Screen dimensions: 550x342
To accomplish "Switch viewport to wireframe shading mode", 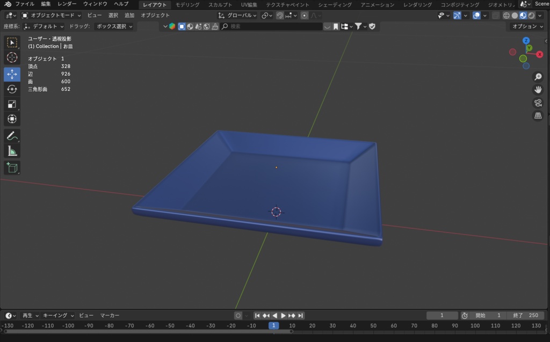I will click(x=507, y=15).
